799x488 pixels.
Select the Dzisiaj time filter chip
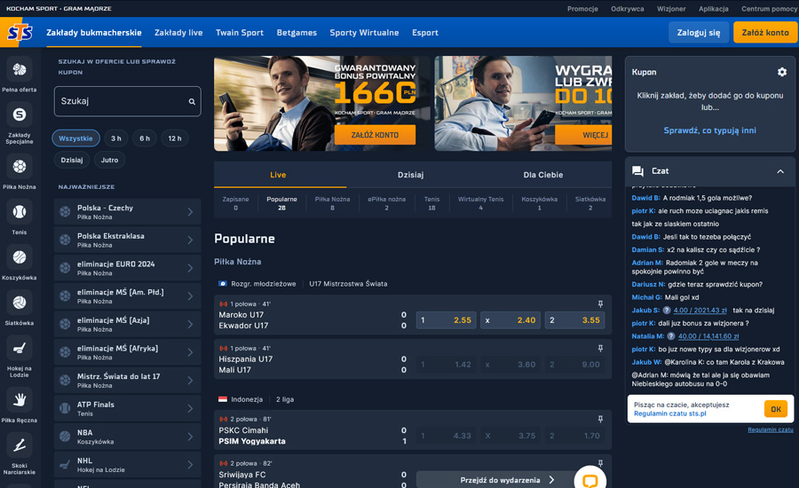[x=72, y=160]
